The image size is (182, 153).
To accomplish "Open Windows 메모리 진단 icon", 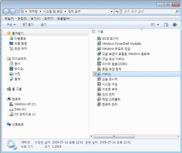I will click(99, 49).
